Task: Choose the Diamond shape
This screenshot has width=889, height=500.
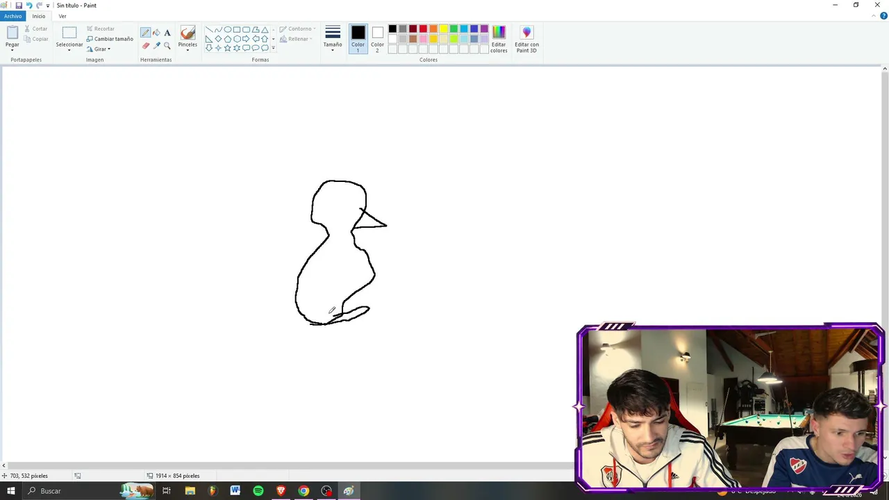Action: [218, 39]
